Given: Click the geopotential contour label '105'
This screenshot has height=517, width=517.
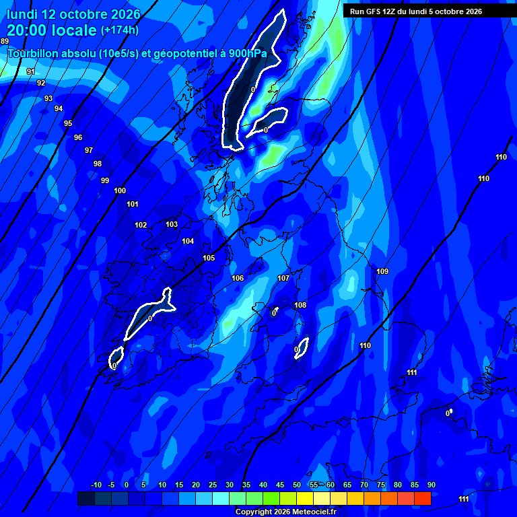Looking at the screenshot, I should tap(209, 258).
